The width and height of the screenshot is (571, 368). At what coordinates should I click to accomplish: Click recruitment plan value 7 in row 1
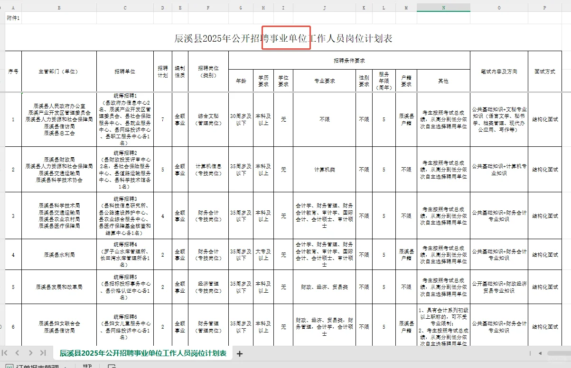pyautogui.click(x=163, y=119)
